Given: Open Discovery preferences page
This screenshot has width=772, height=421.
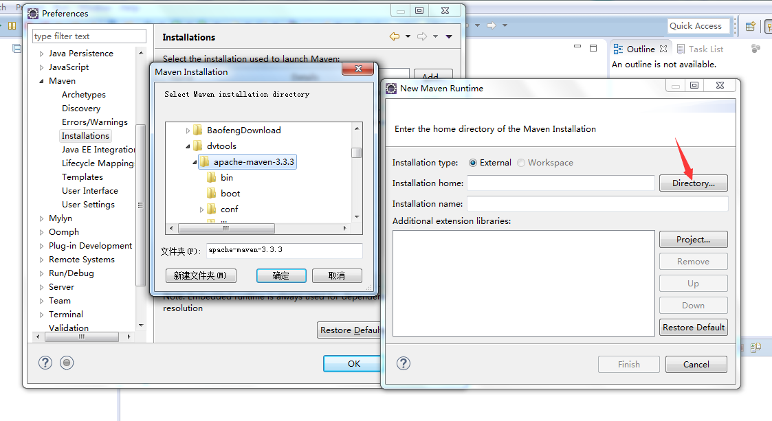Looking at the screenshot, I should pos(80,109).
